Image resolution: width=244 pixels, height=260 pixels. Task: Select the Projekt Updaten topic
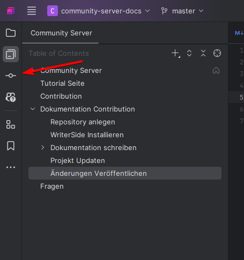78,161
